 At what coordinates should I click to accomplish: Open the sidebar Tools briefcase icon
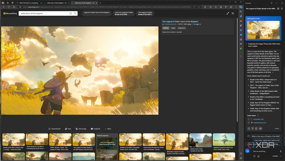coord(241,21)
